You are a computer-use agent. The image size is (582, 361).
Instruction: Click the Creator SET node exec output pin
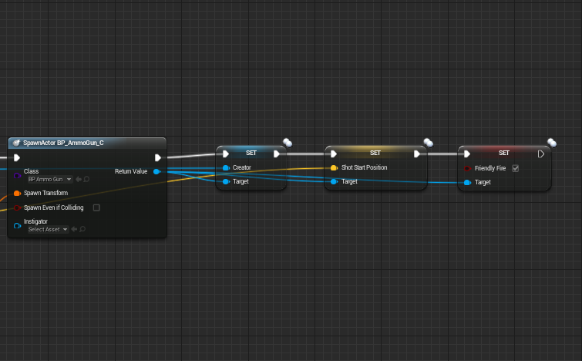[x=277, y=154]
